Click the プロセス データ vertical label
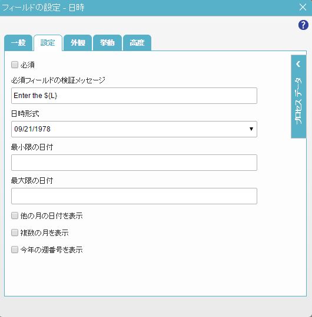The height and width of the screenshot is (317, 312). [x=298, y=101]
